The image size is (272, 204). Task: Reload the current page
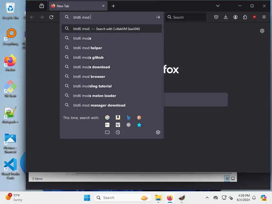[x=51, y=17]
